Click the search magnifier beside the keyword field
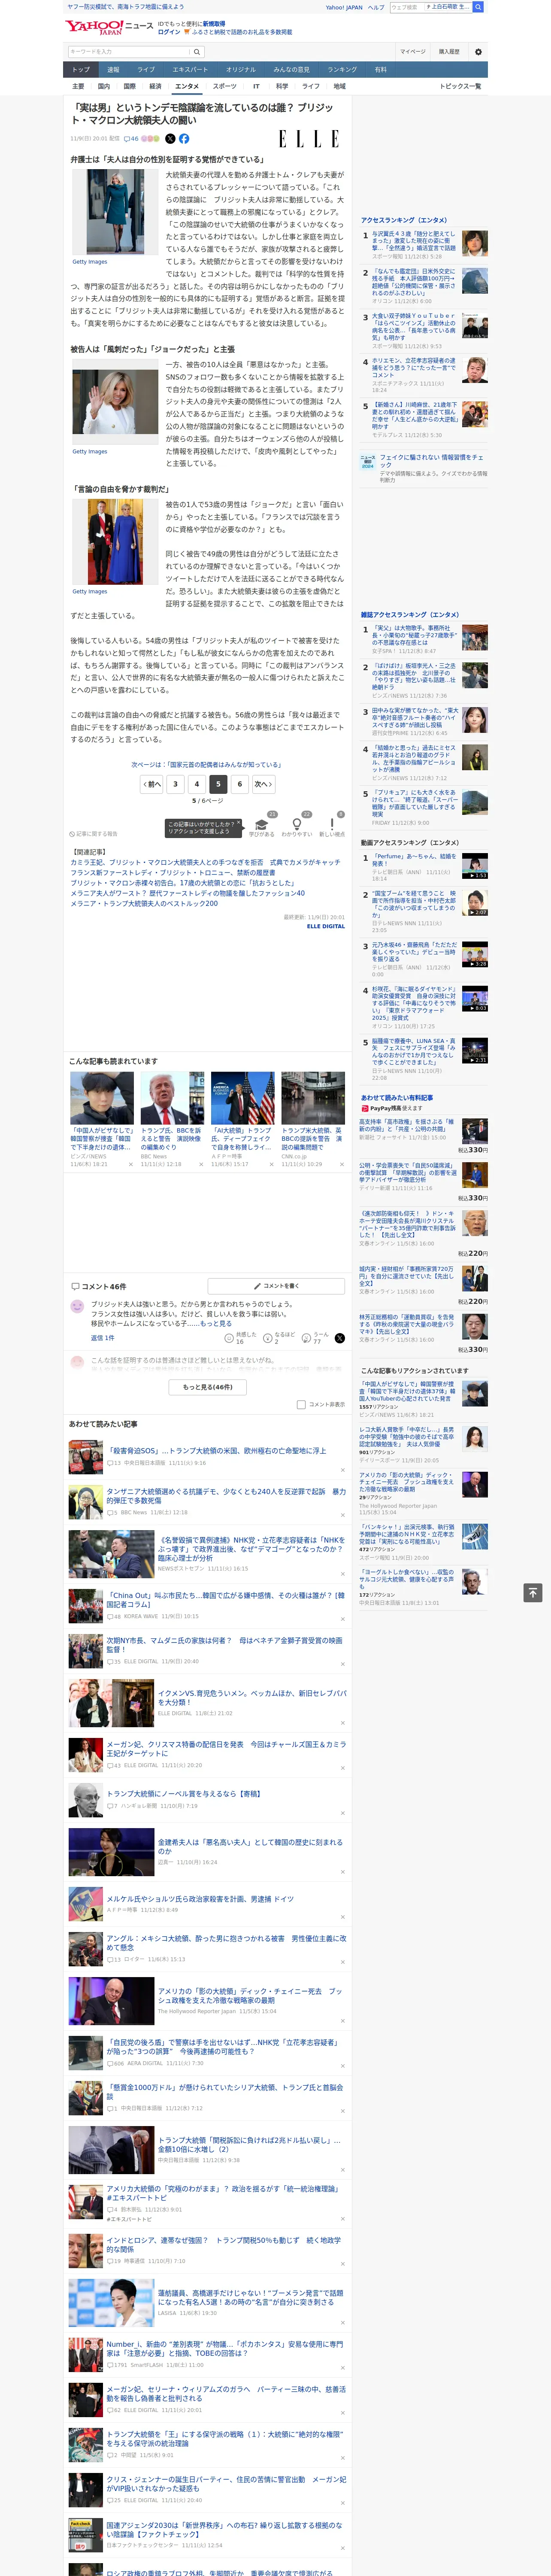The image size is (551, 2576). (197, 52)
